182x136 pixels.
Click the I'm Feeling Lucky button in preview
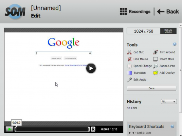70,58
